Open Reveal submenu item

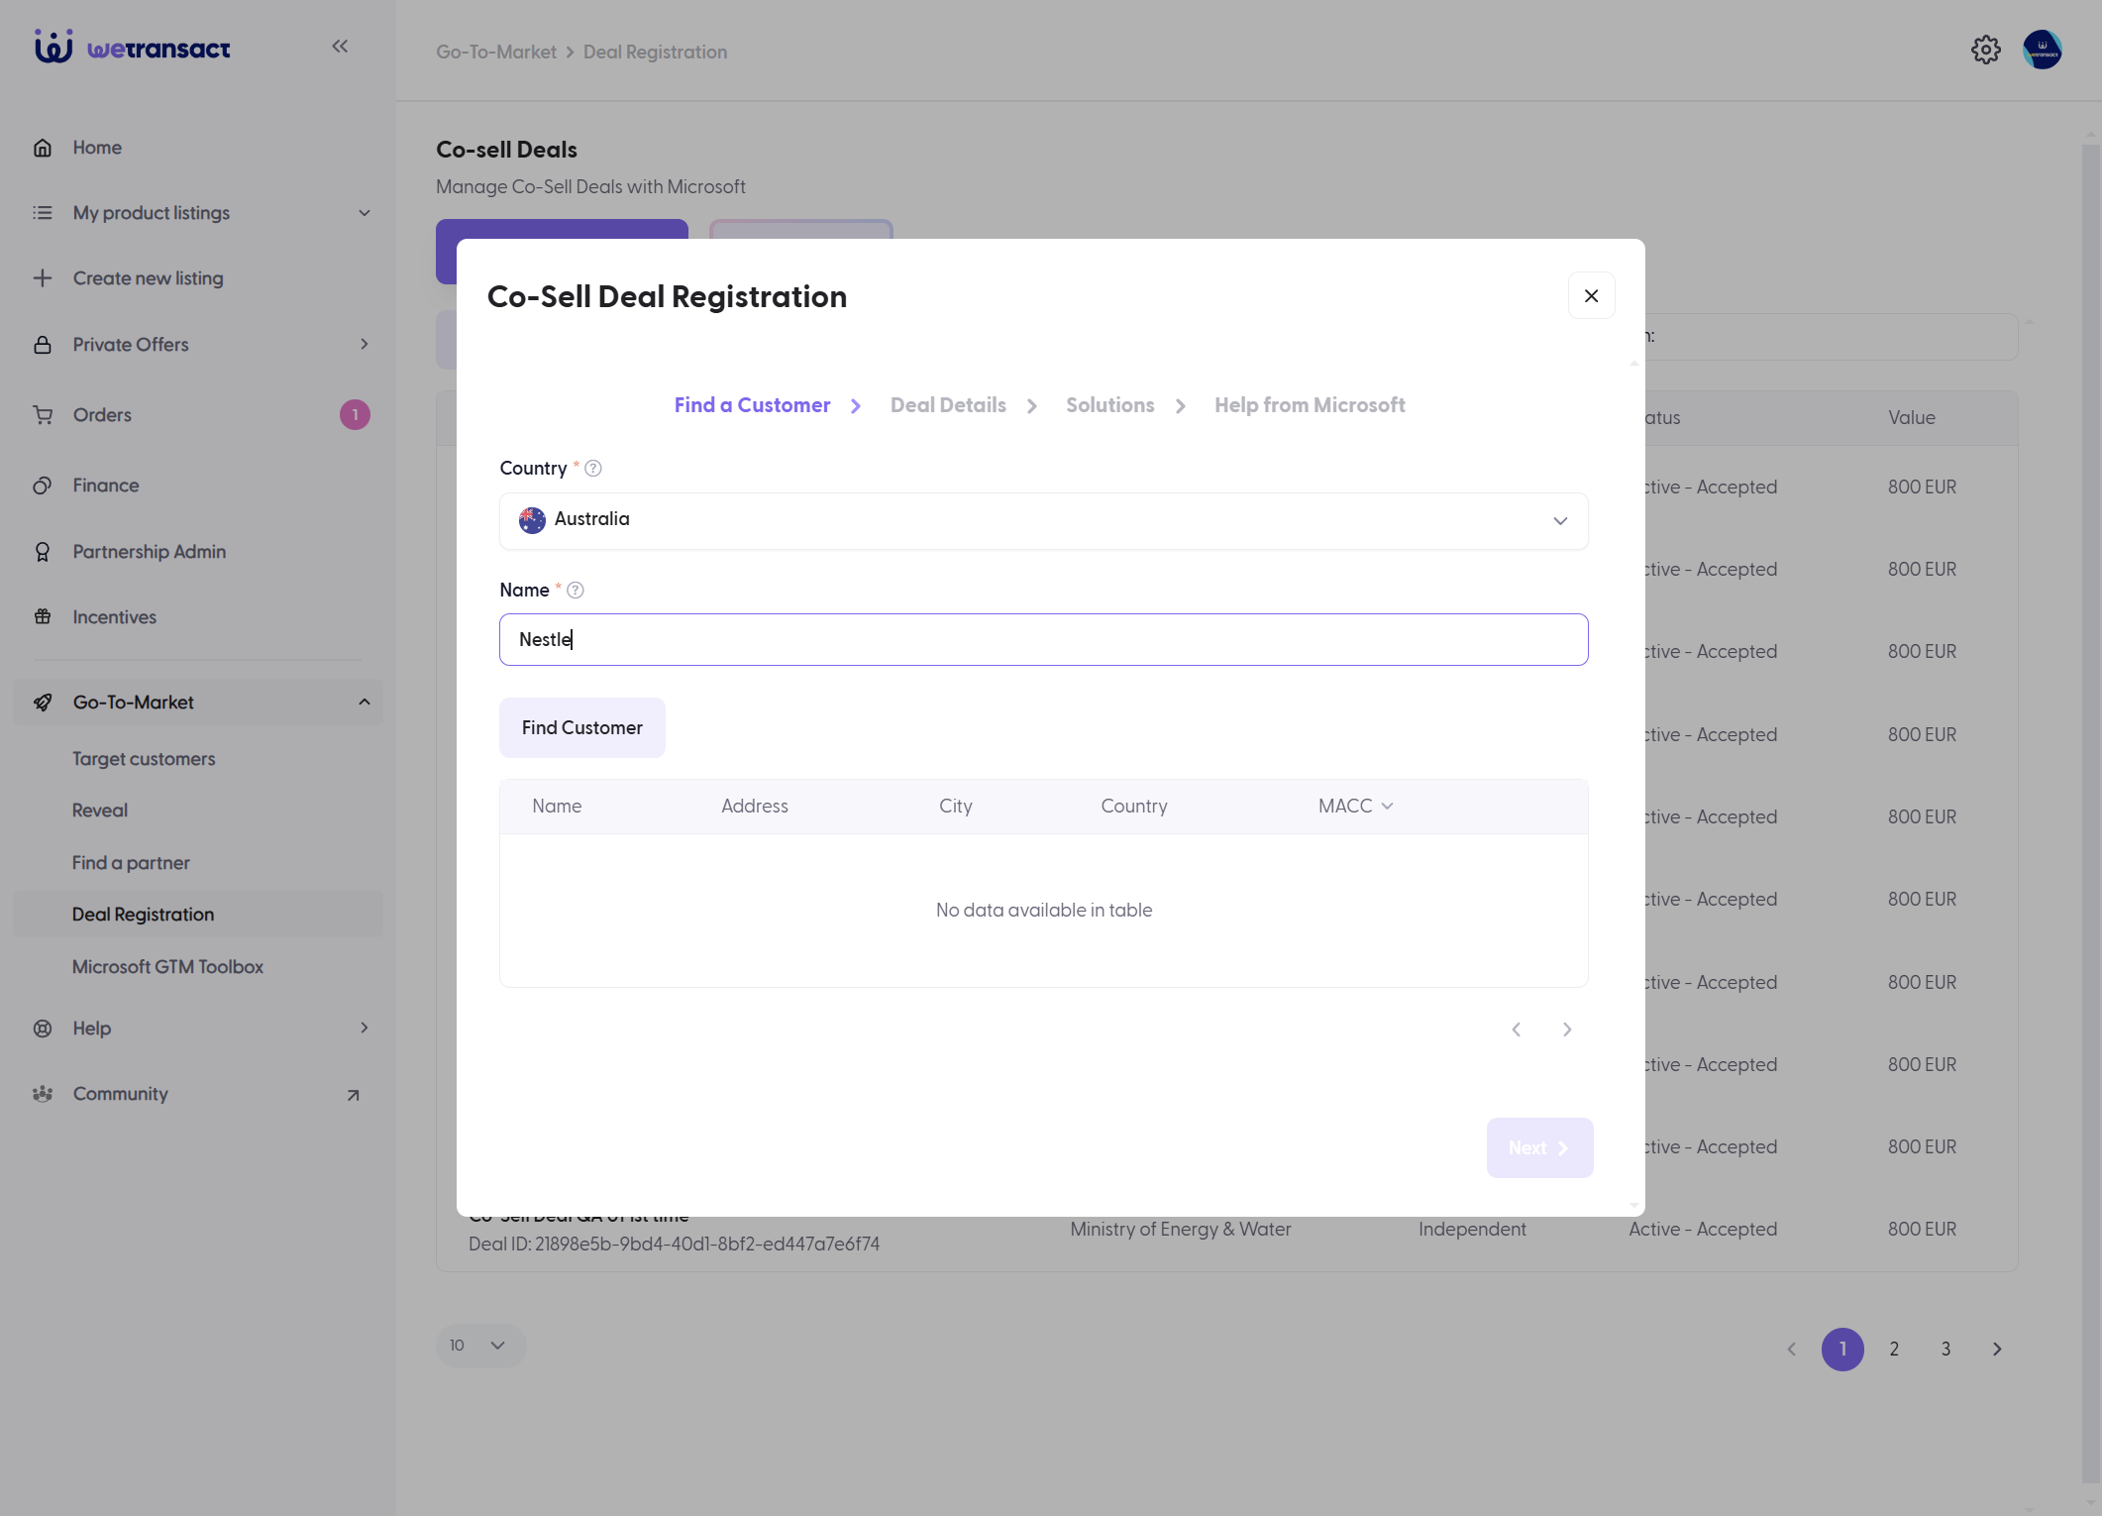pyautogui.click(x=100, y=811)
